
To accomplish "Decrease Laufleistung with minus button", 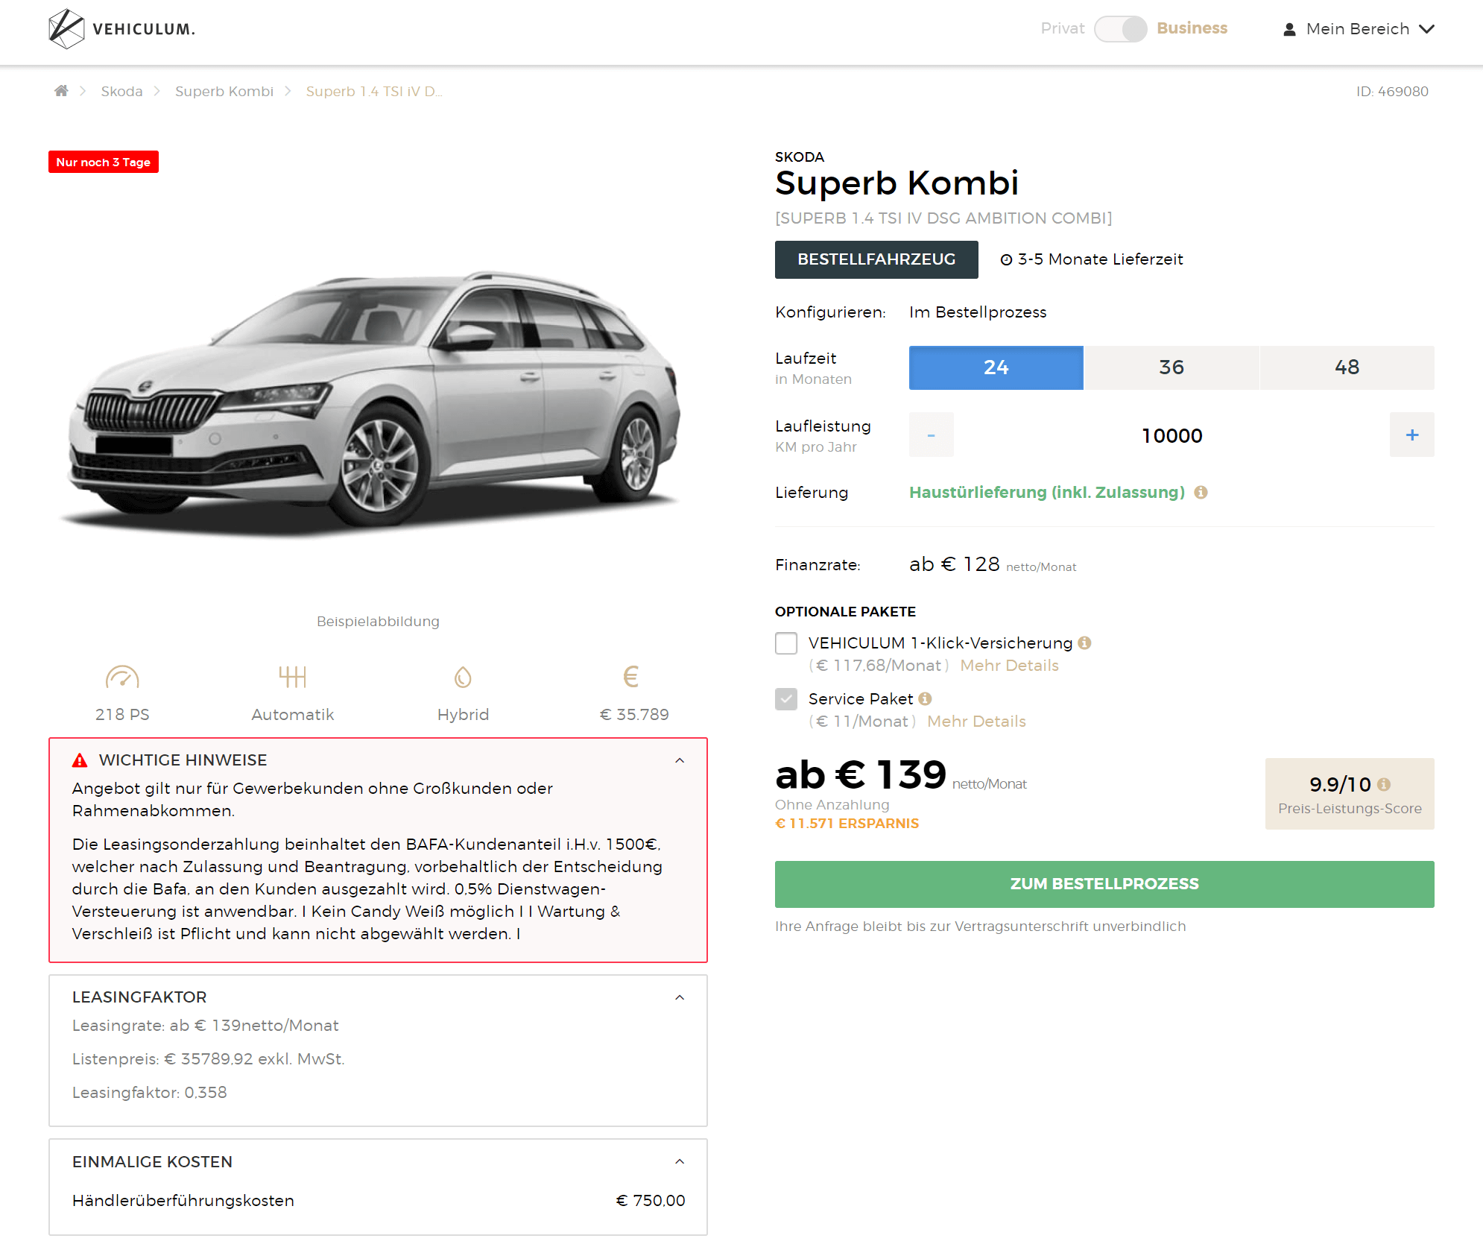I will (x=932, y=435).
